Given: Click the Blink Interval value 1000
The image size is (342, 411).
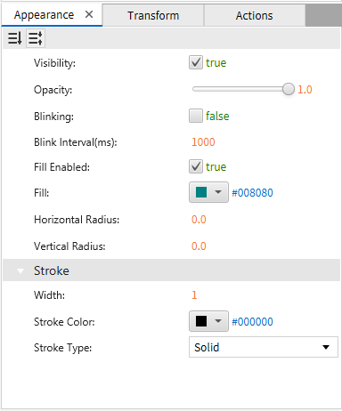Looking at the screenshot, I should coord(203,142).
